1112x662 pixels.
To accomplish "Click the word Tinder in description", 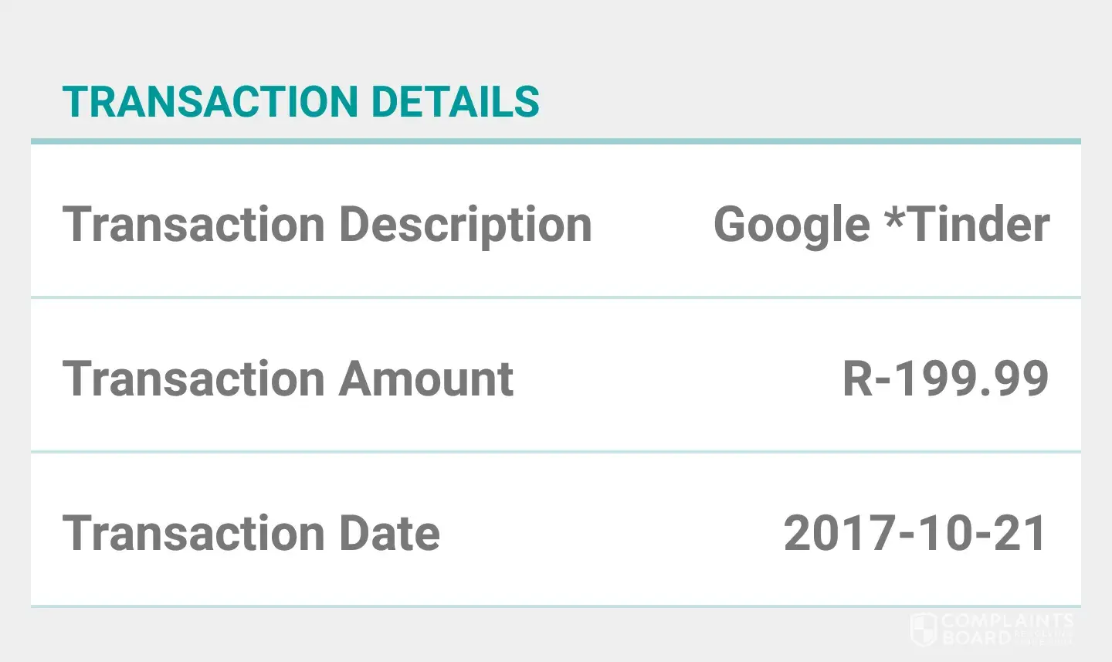I will coord(978,225).
